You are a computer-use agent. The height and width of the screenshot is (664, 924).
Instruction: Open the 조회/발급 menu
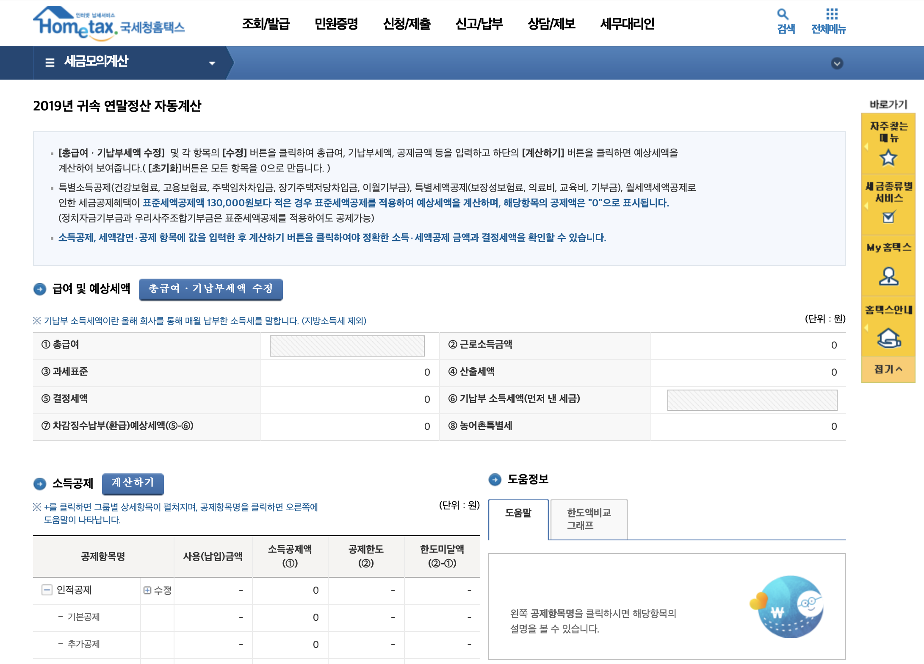(x=266, y=24)
